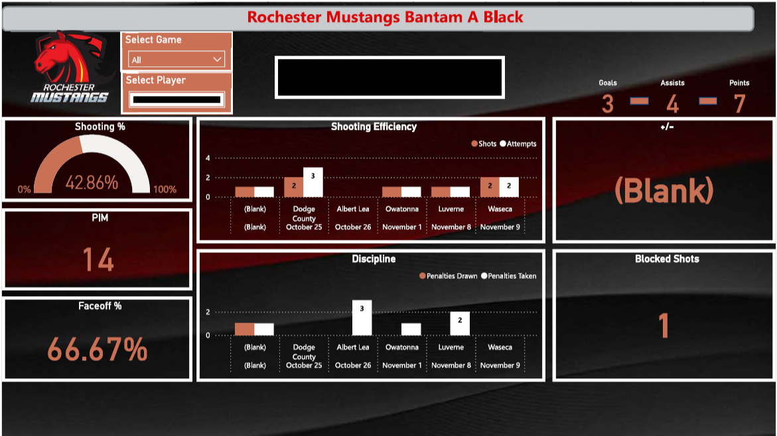
Task: Click the Faceoff % value 66.67%
Action: tap(98, 349)
